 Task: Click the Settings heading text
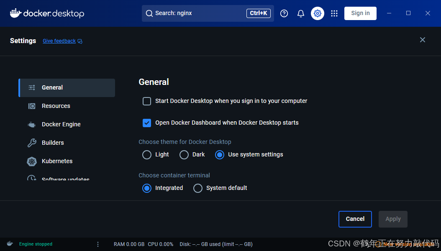pyautogui.click(x=23, y=41)
